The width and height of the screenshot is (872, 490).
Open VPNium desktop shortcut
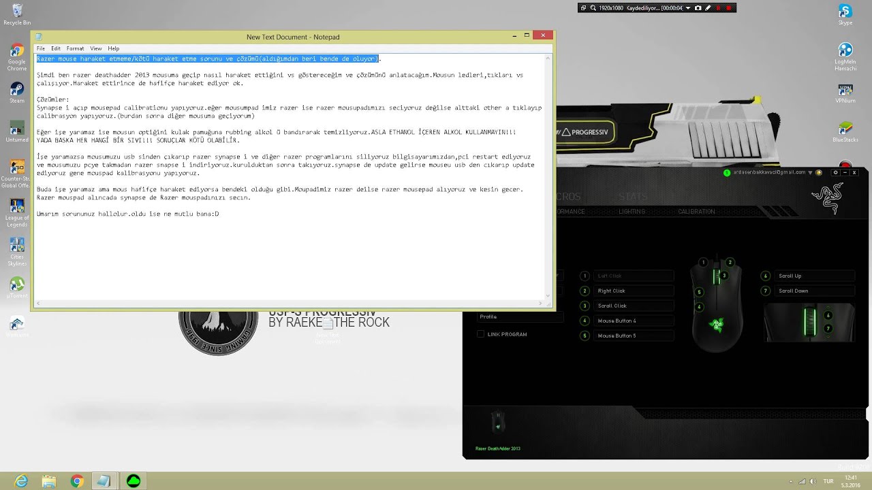tap(845, 93)
